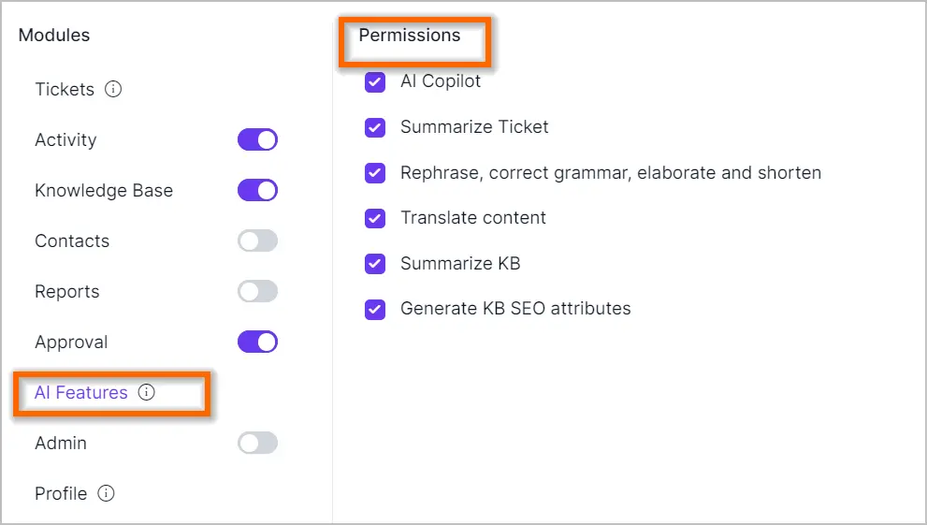Turn off the Approval toggle
Screen dimensions: 927x525
[258, 342]
